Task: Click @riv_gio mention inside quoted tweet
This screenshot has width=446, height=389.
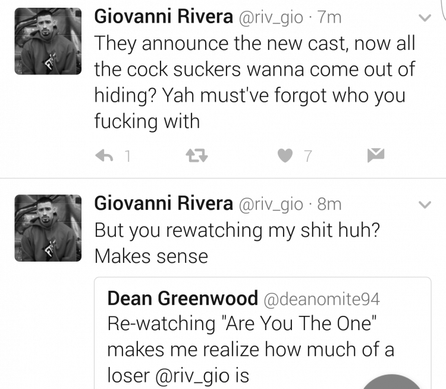Action: pyautogui.click(x=192, y=376)
